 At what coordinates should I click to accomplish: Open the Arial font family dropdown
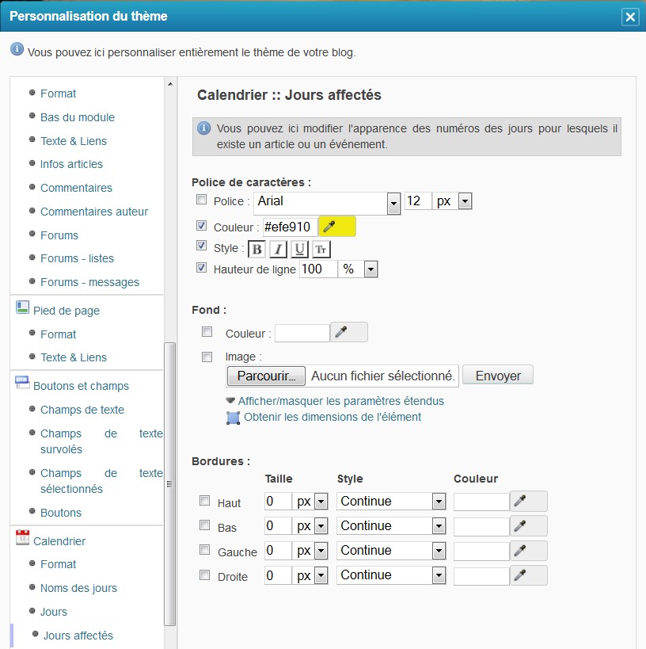pos(393,203)
